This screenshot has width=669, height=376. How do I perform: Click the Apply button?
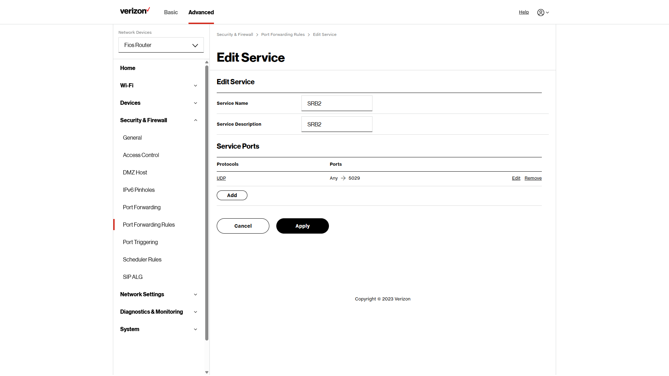click(302, 226)
